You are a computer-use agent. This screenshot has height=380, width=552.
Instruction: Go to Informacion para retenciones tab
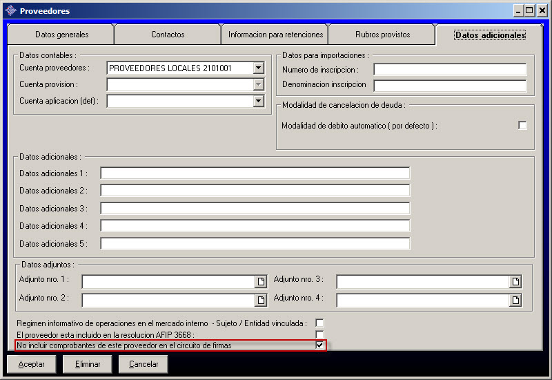coord(275,35)
